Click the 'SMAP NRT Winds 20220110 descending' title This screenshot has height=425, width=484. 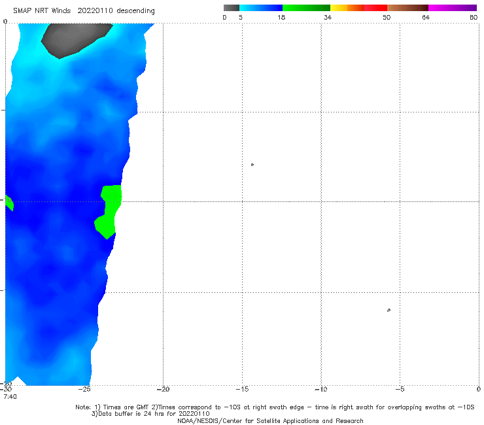click(x=84, y=11)
